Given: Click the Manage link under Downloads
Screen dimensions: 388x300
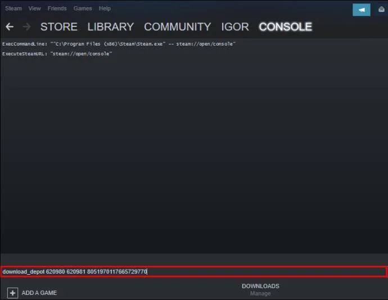Looking at the screenshot, I should [260, 294].
